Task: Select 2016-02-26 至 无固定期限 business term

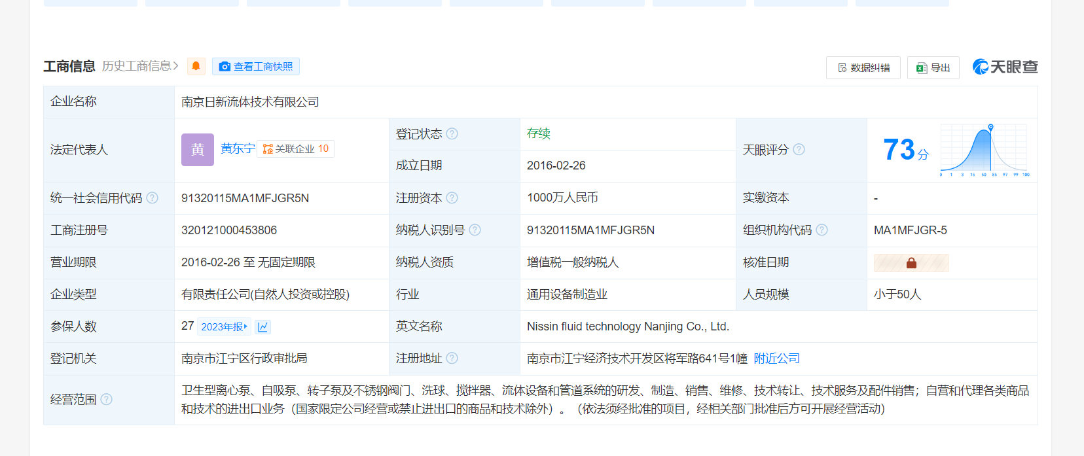Action: pos(248,262)
